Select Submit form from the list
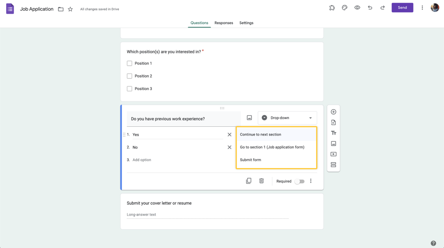Viewport: 444px width, 248px height. [250, 160]
